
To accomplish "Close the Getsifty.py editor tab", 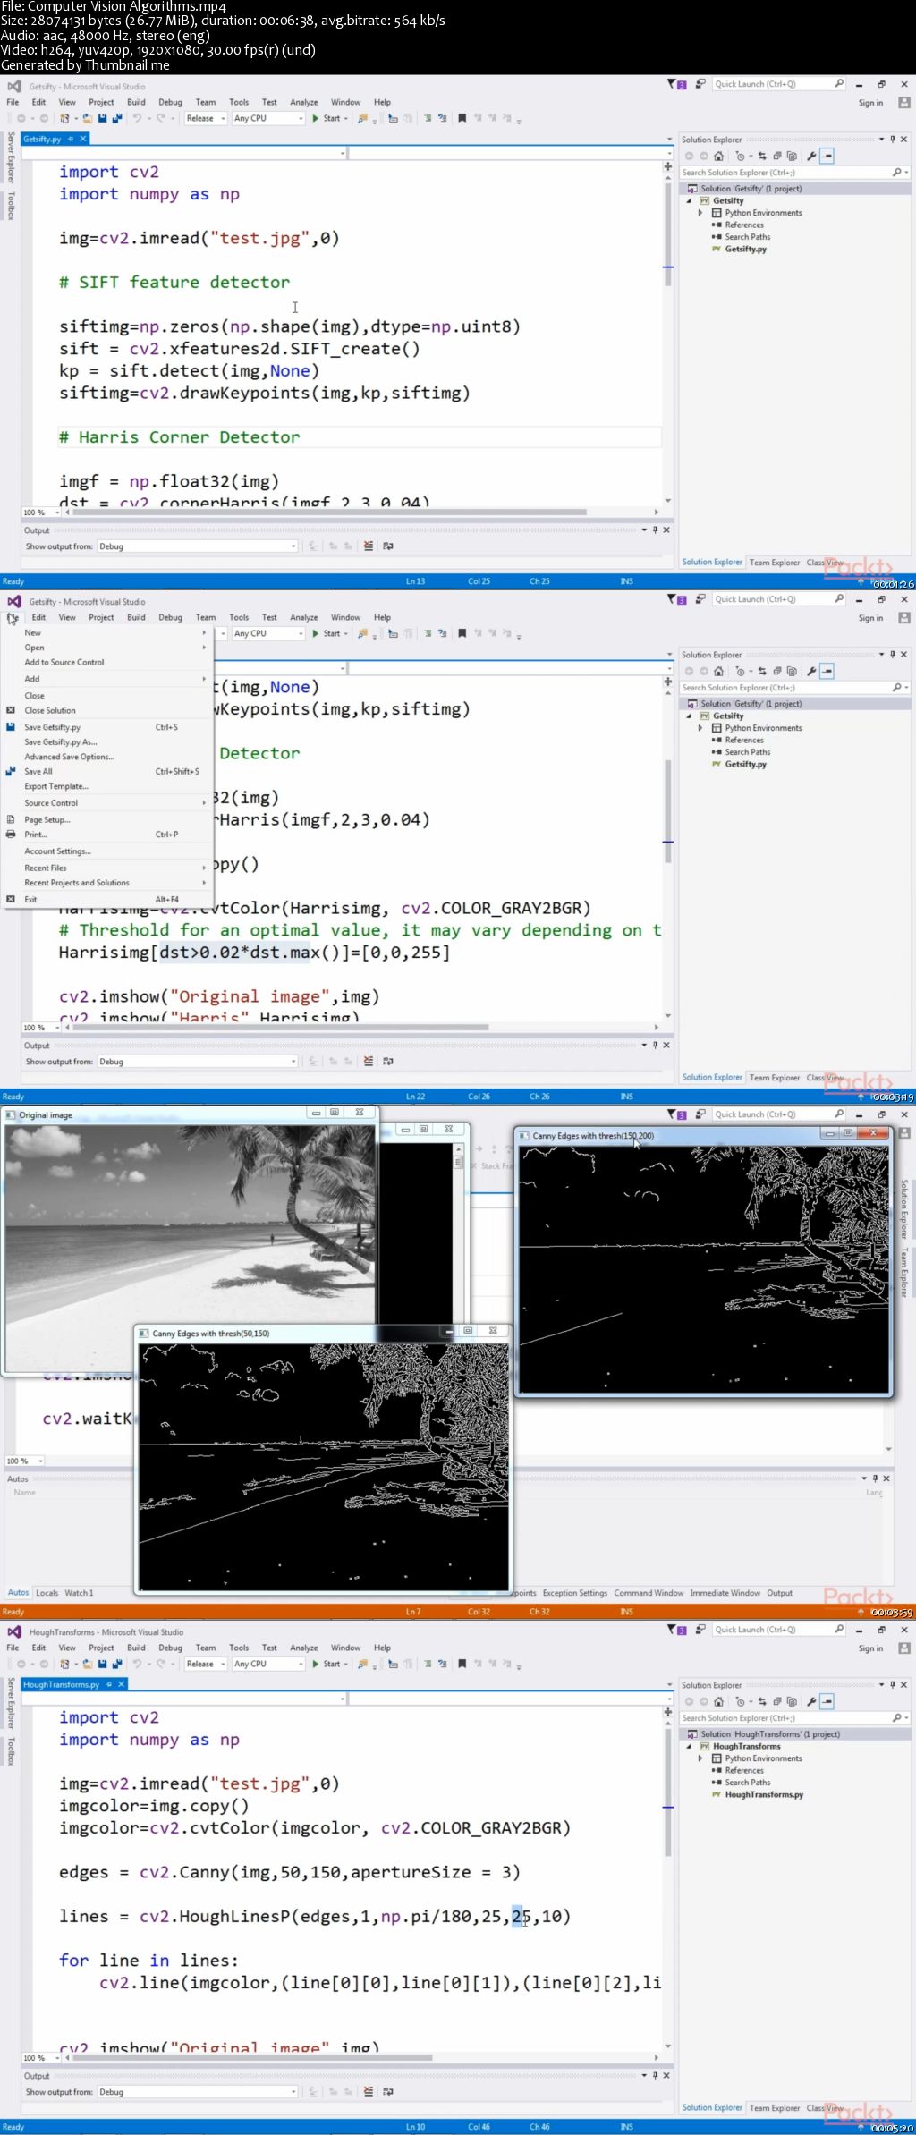I will coord(83,139).
